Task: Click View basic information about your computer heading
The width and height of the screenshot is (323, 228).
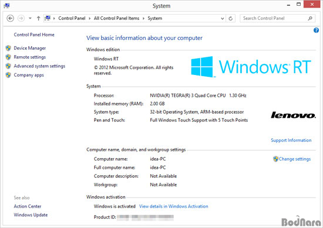Action: 144,38
